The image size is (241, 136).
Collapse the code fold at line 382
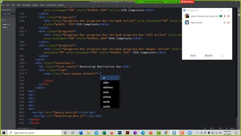pos(26,31)
